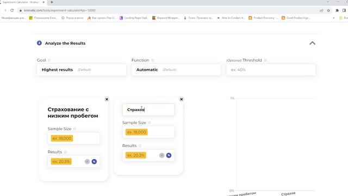This screenshot has height=196, width=348.
Task: Bookmark this page with the star icon
Action: (x=328, y=10)
